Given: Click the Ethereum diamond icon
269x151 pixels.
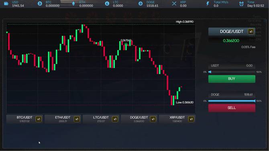Looking at the screenshot, I should click(73, 4).
